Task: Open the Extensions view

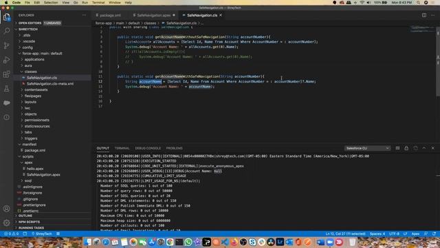Action: click(x=7, y=74)
